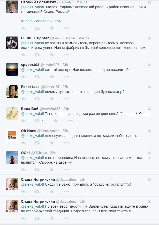Viewport: 159px width, 225px height.
Task: Open more options on last tweet
Action: (66, 219)
